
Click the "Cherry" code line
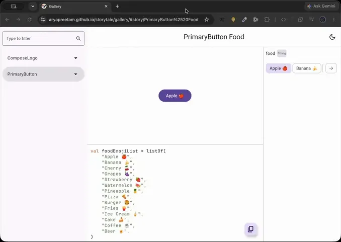pos(118,168)
